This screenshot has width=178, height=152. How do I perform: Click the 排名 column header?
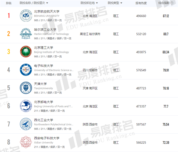[x=9, y=3]
